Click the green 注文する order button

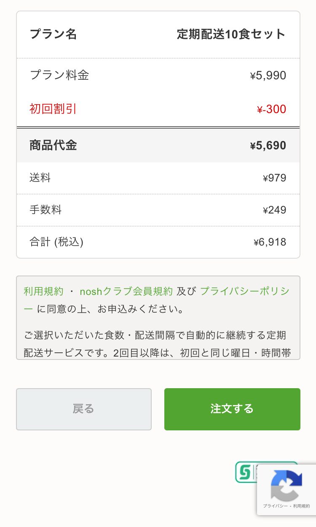(x=232, y=409)
